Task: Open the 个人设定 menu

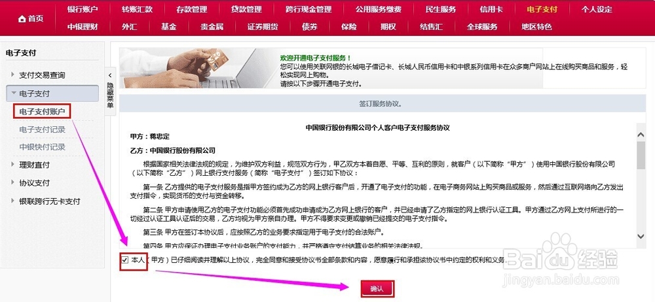Action: (597, 9)
